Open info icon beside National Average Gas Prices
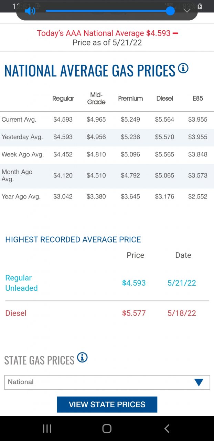 coord(183,68)
